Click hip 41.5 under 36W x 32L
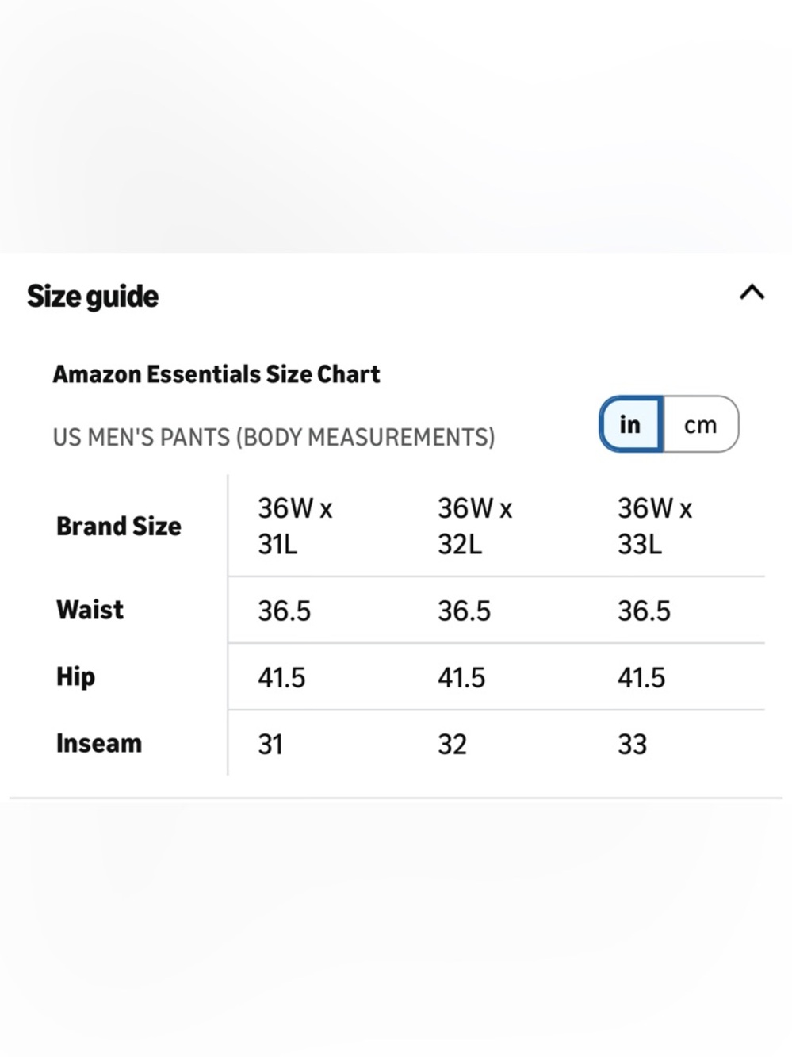The width and height of the screenshot is (792, 1057). click(x=461, y=678)
